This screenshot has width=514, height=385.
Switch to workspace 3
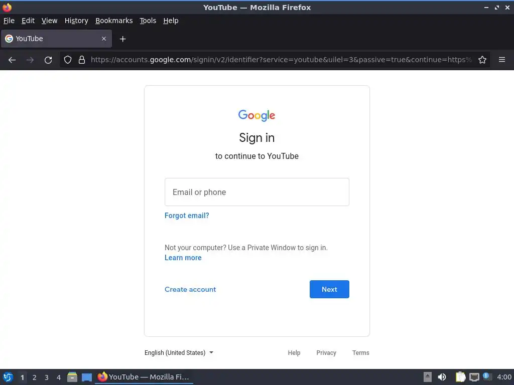coord(47,377)
